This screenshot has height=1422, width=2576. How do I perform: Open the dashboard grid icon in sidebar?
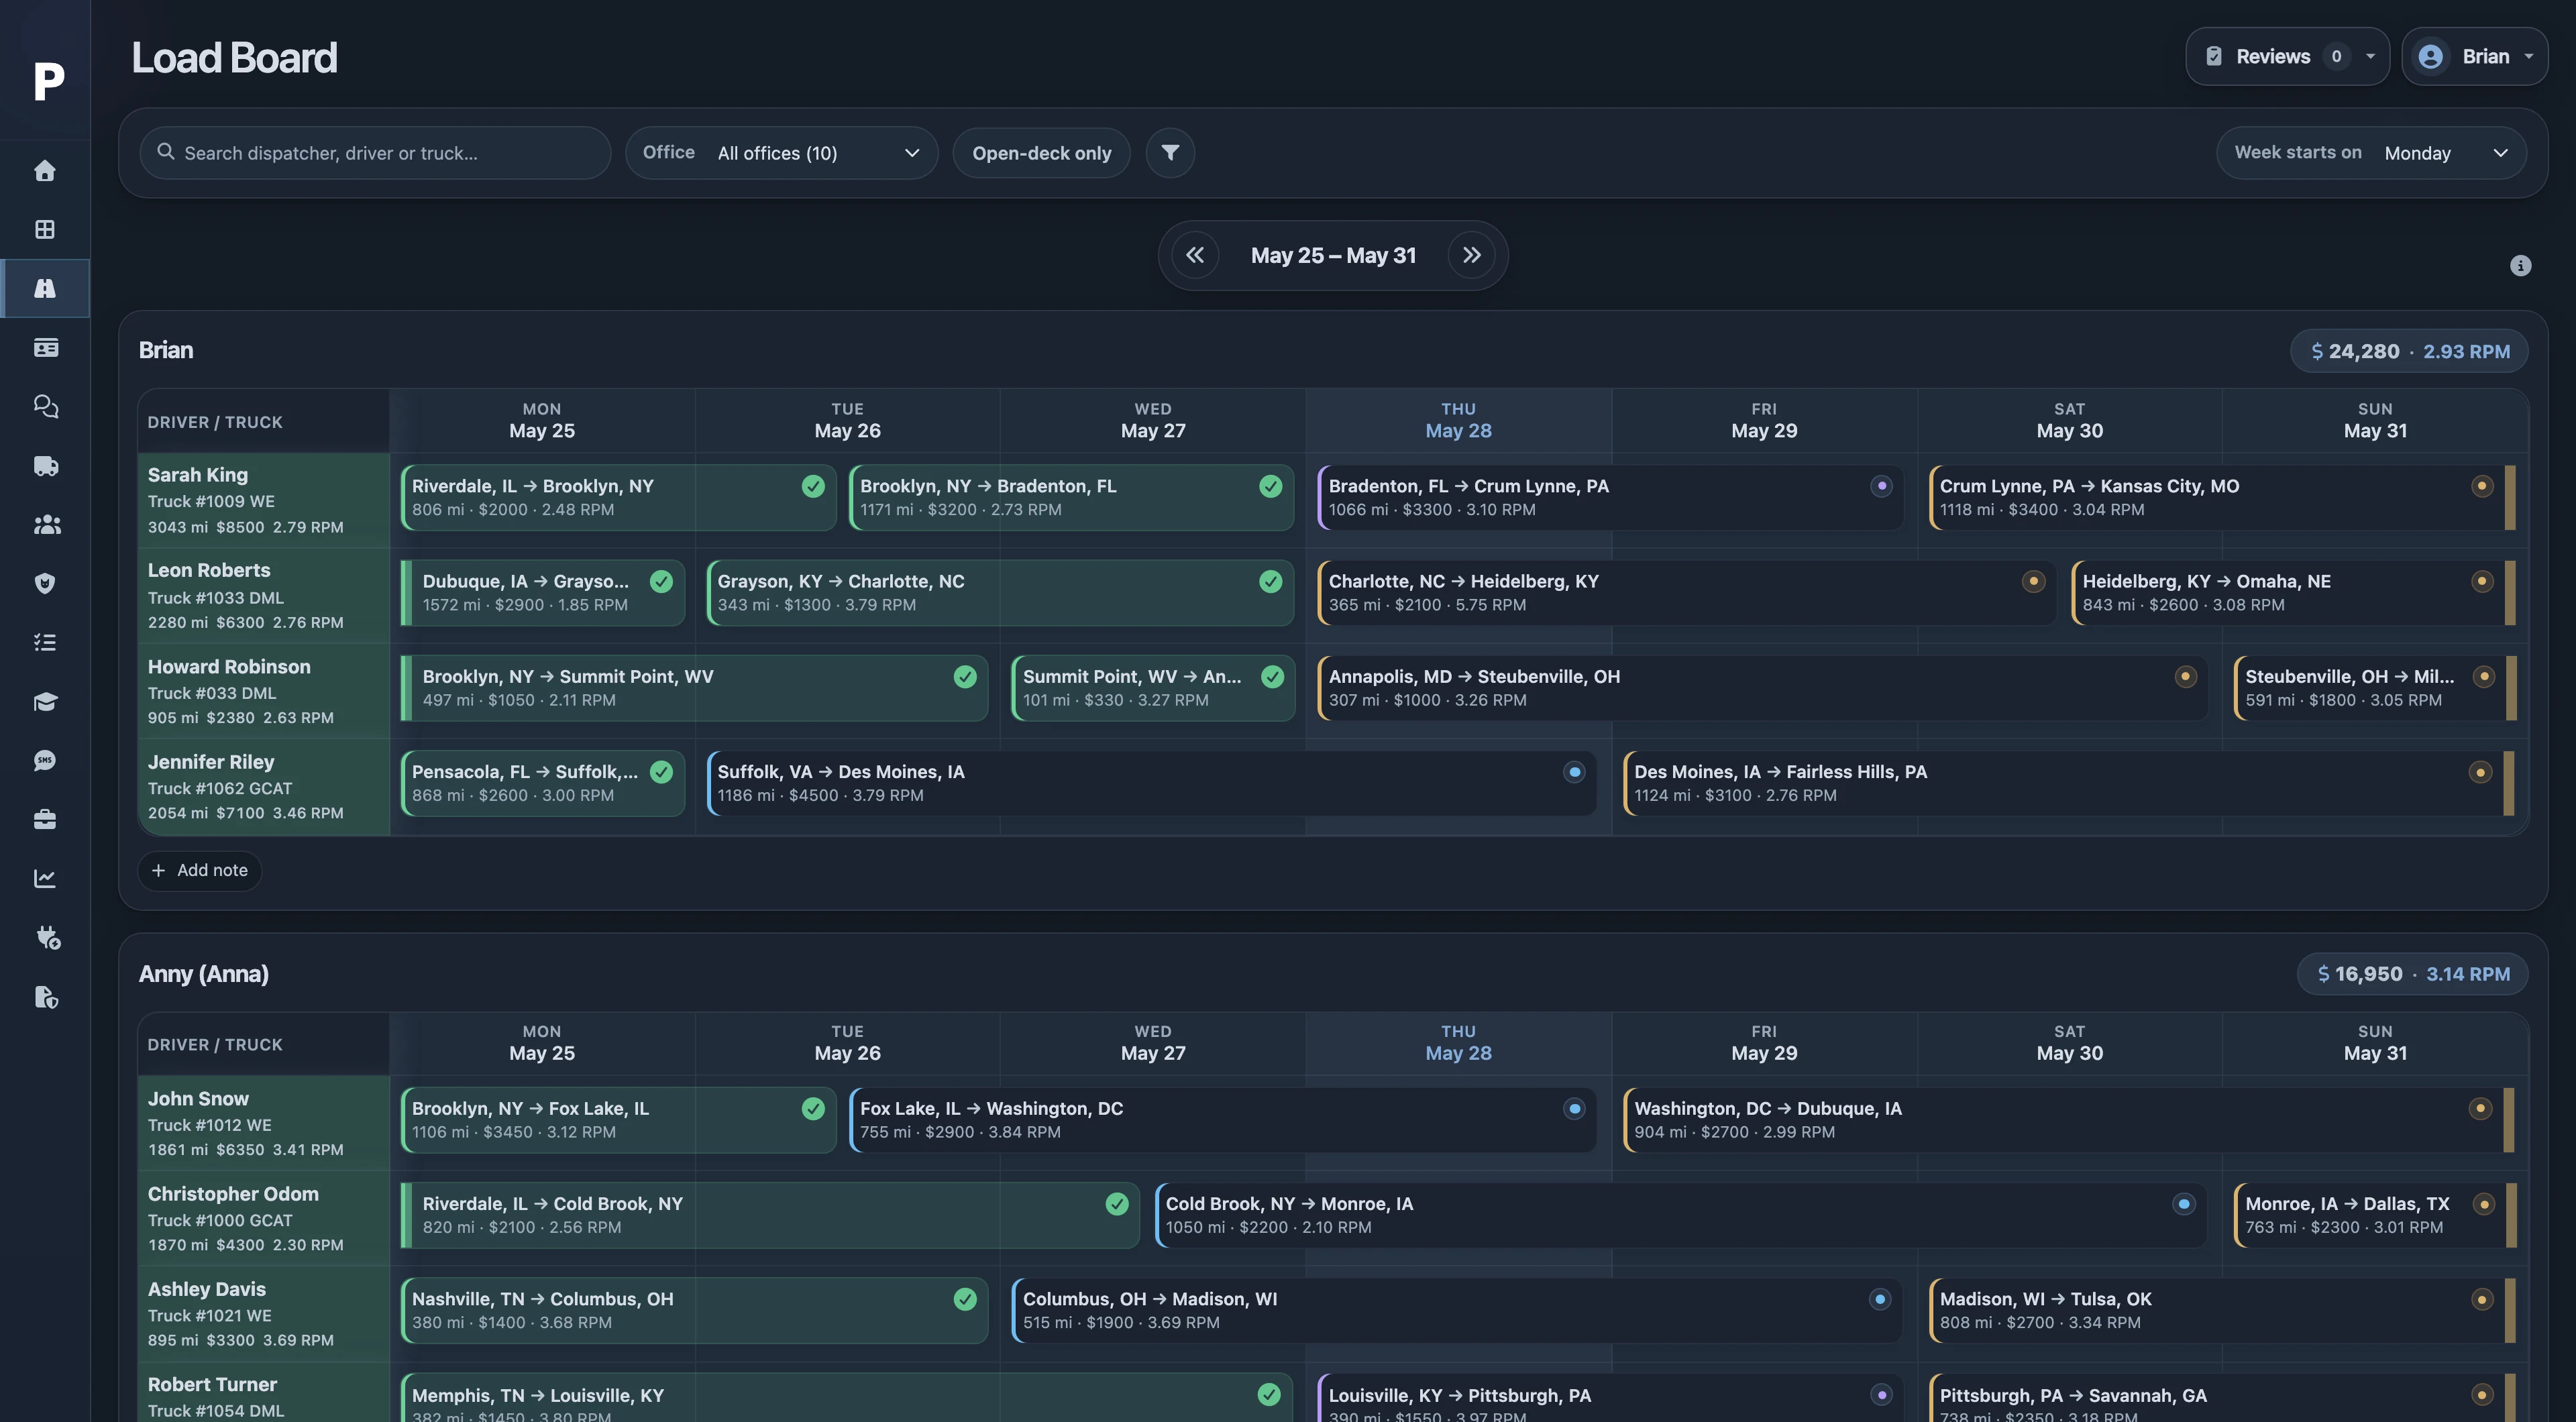[45, 229]
